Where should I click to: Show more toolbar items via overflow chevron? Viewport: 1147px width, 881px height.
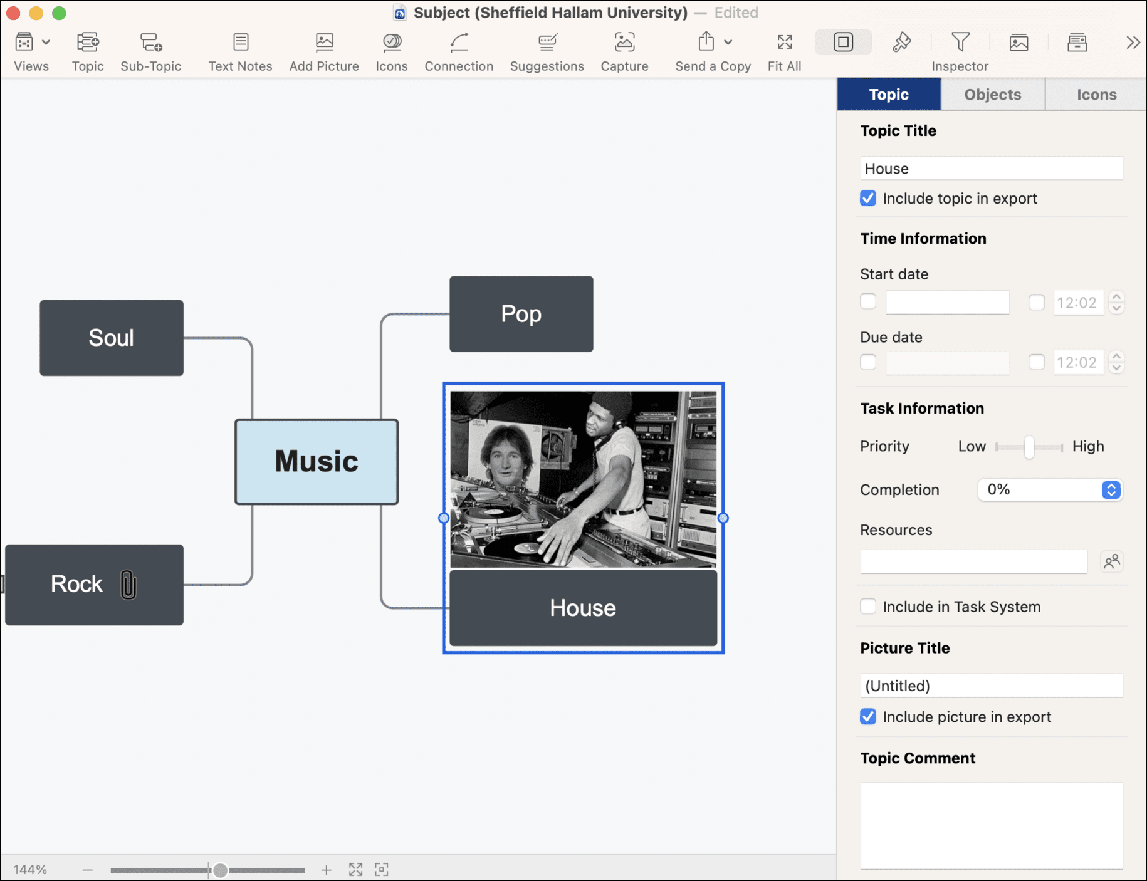1133,43
